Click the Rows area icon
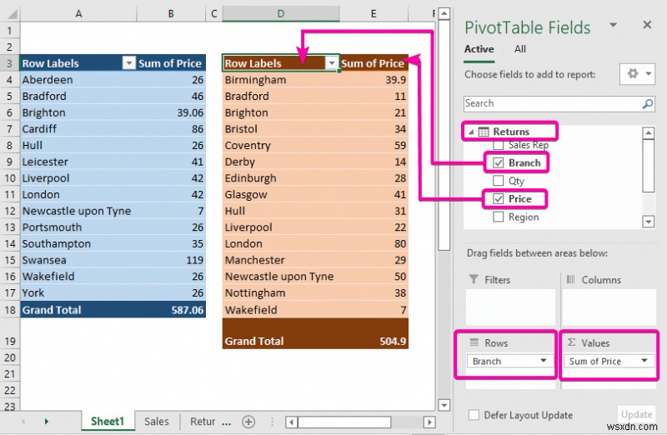667x435 pixels. pyautogui.click(x=474, y=342)
